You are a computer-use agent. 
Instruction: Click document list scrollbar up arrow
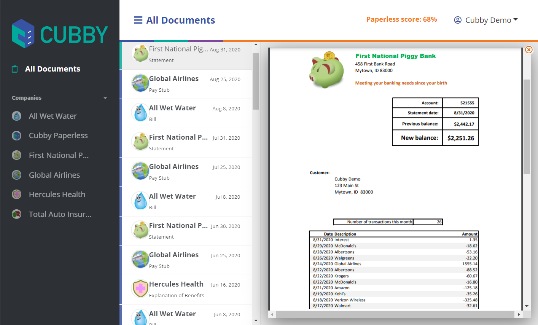(x=256, y=45)
